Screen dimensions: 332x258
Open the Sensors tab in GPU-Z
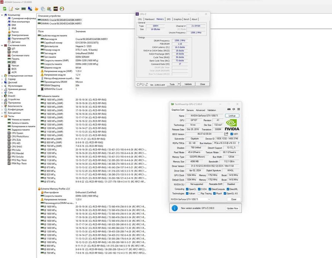[190, 110]
